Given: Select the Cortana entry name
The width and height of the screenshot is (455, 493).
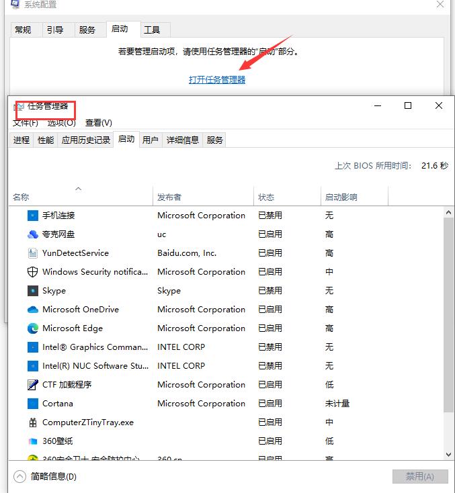Looking at the screenshot, I should point(58,404).
